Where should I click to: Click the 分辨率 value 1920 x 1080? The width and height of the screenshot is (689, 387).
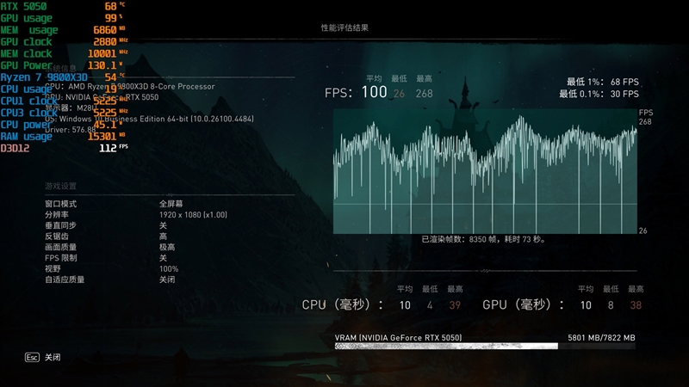pos(193,214)
